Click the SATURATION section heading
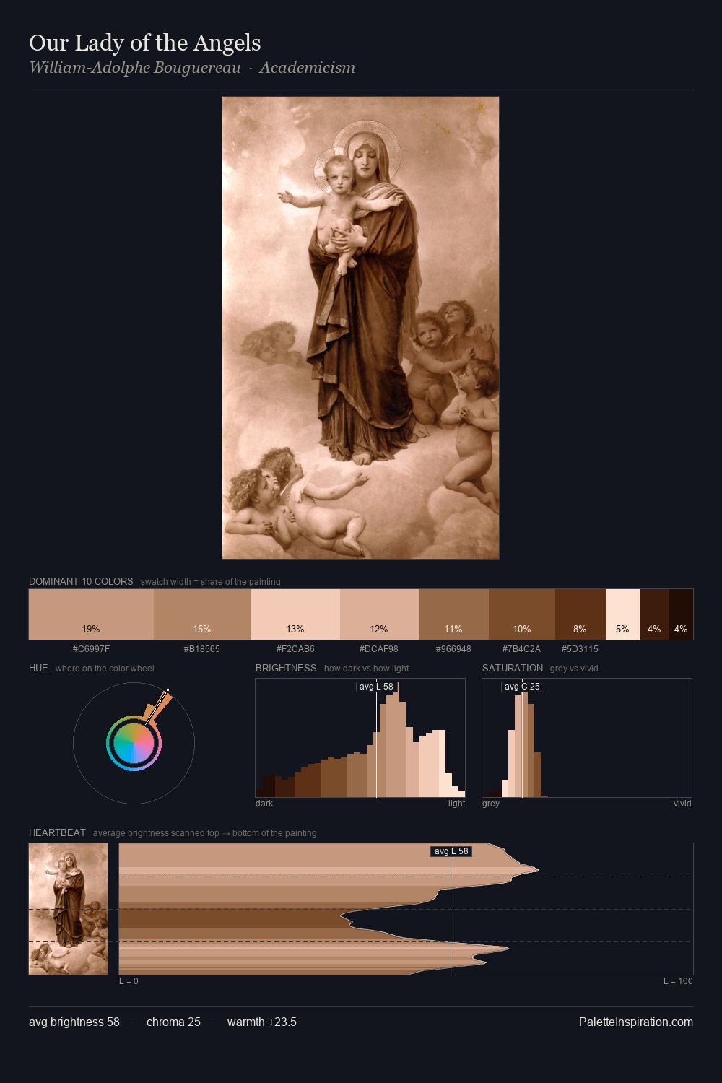722x1083 pixels. [x=513, y=668]
